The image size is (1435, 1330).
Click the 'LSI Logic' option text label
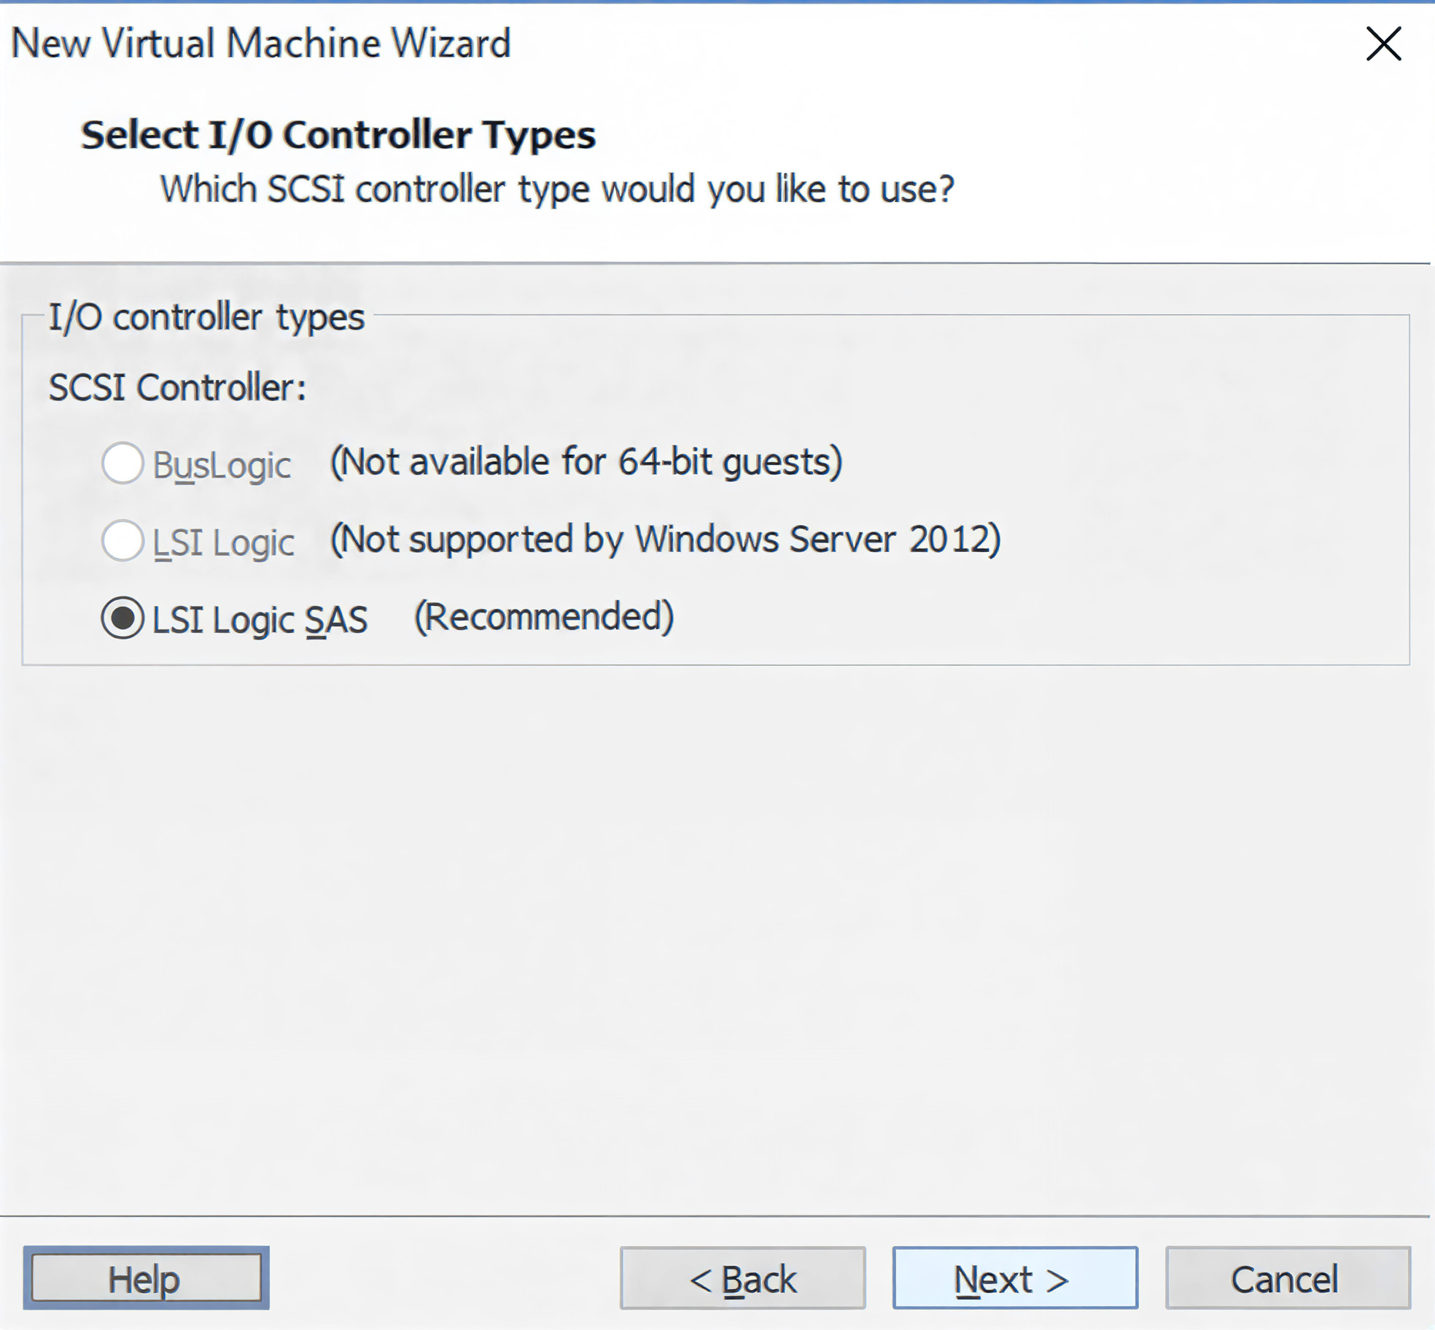click(223, 542)
